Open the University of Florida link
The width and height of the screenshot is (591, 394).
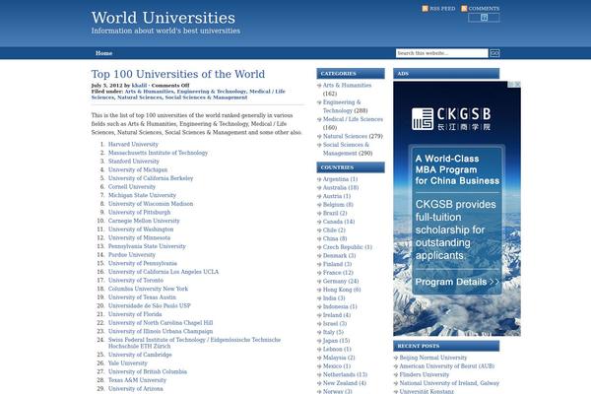(135, 314)
